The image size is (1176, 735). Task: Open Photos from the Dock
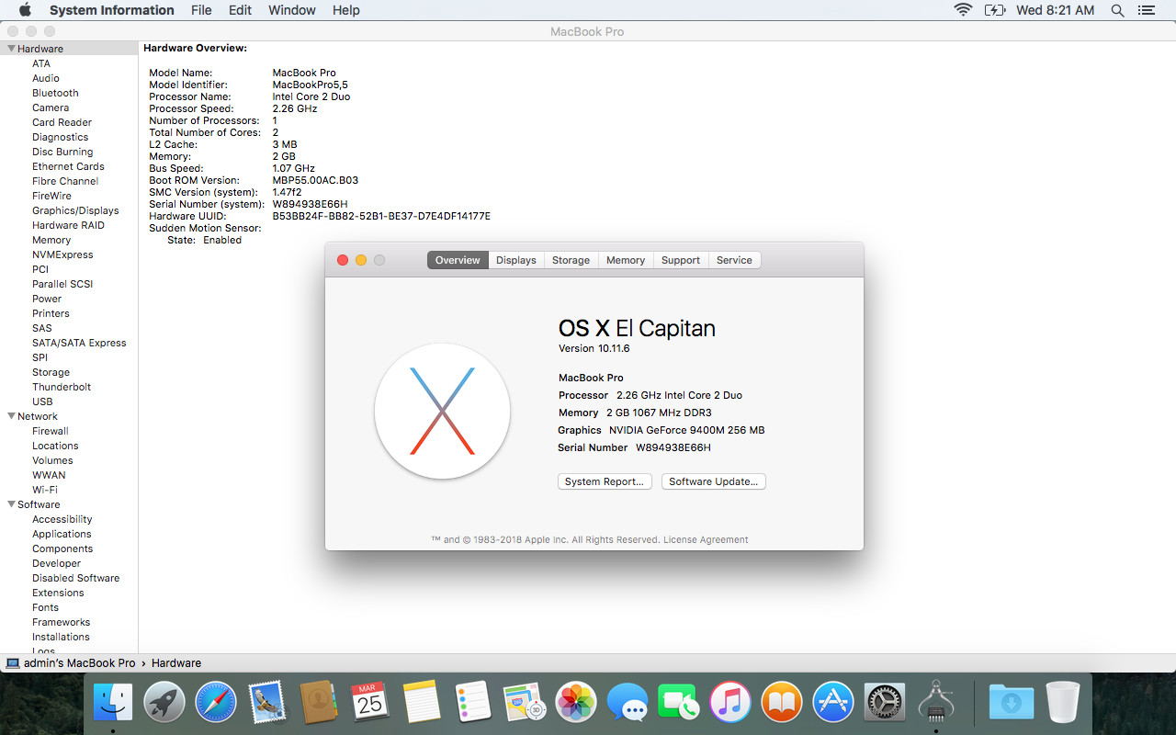pyautogui.click(x=576, y=703)
